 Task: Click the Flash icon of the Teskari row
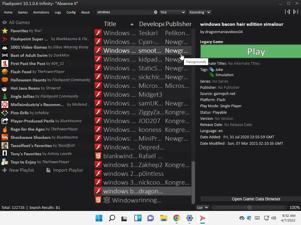tap(98, 33)
